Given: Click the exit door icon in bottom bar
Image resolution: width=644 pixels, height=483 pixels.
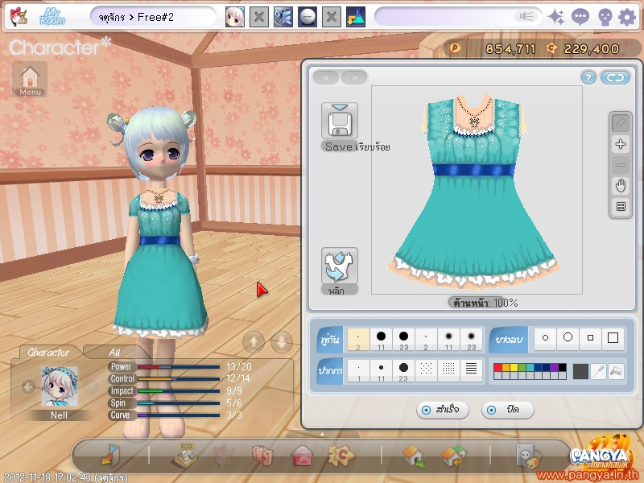Looking at the screenshot, I should click(110, 456).
